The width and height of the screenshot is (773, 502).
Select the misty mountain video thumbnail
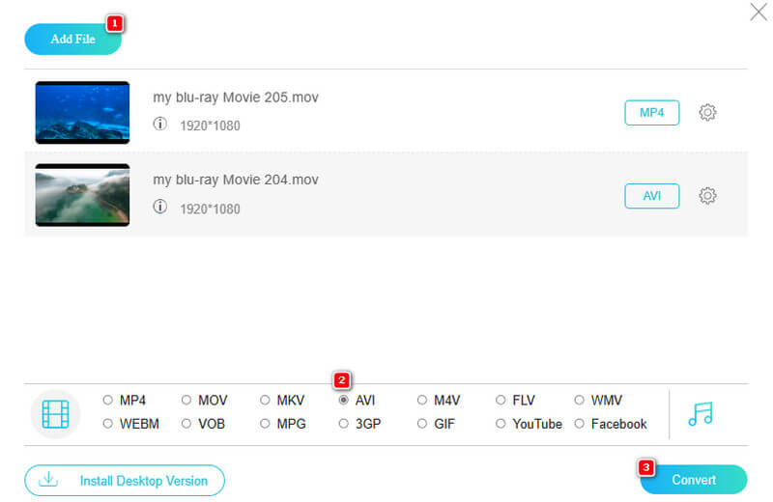(82, 195)
